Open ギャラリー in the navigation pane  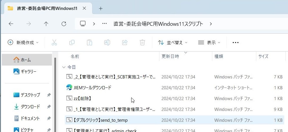coord(27,71)
